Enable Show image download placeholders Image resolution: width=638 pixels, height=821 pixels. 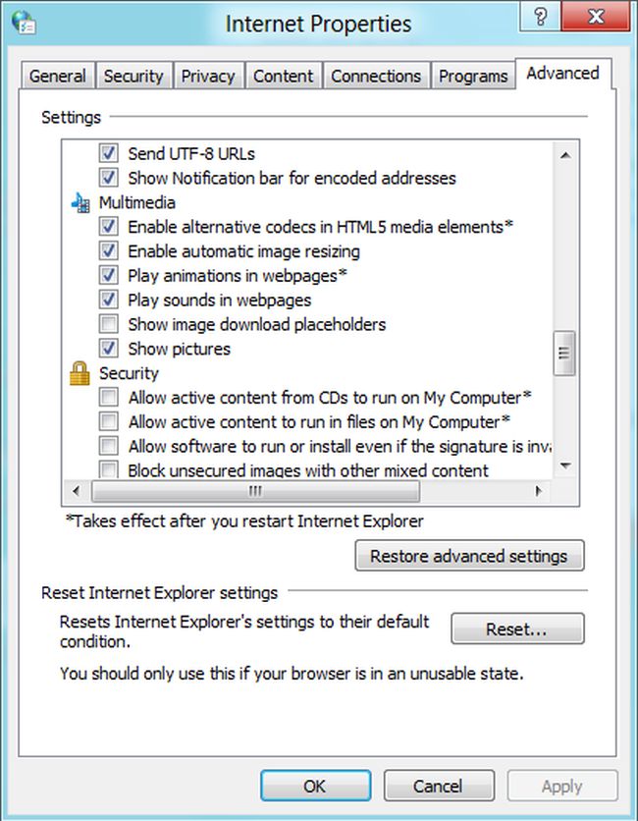[x=108, y=324]
